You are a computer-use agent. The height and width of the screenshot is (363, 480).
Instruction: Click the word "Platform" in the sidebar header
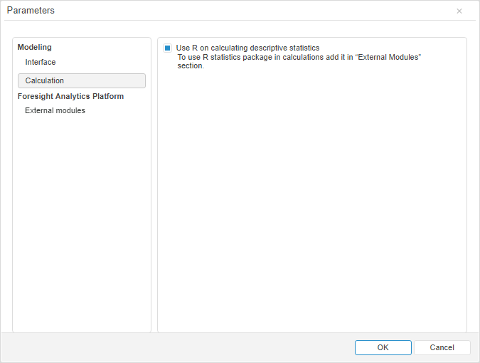click(107, 97)
